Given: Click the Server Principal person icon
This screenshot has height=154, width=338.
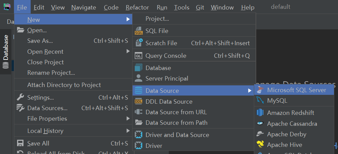Looking at the screenshot, I should [x=138, y=78].
